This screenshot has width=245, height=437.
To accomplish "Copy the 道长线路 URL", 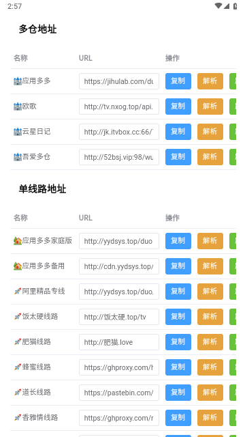I will 178,393.
